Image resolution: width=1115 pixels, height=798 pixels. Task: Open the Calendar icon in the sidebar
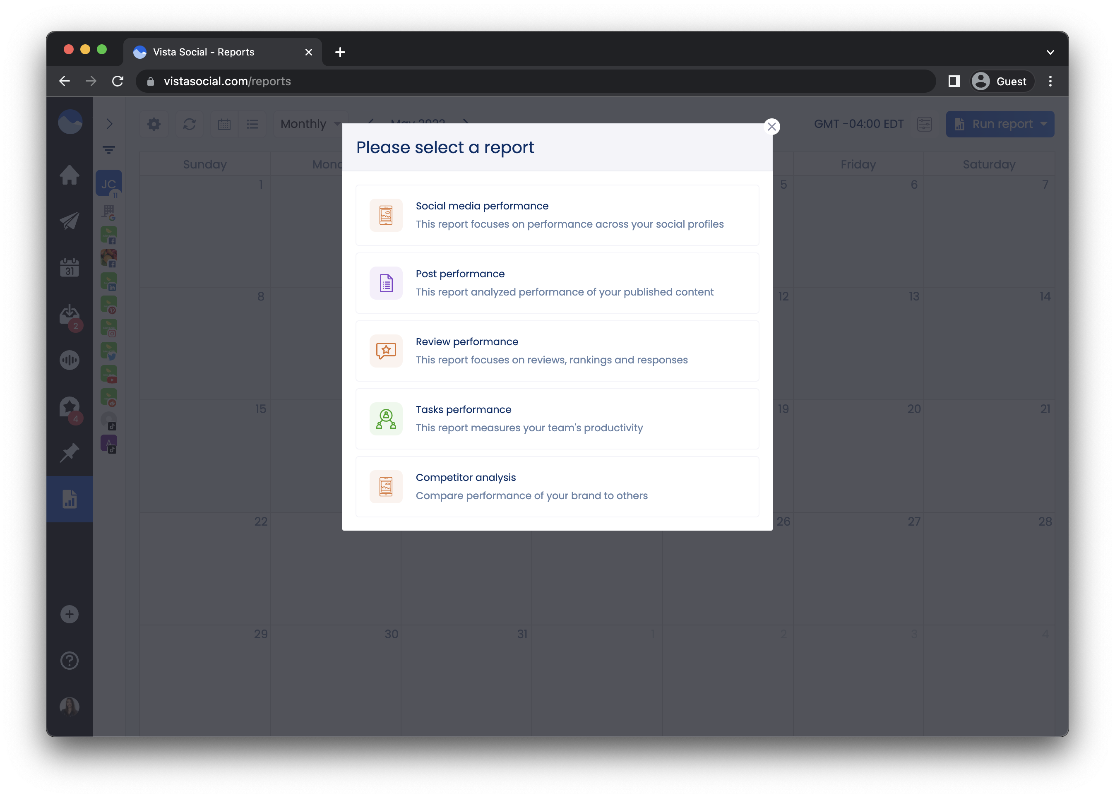(x=70, y=267)
